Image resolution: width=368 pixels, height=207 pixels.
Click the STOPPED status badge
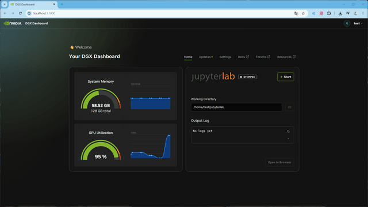tap(248, 76)
